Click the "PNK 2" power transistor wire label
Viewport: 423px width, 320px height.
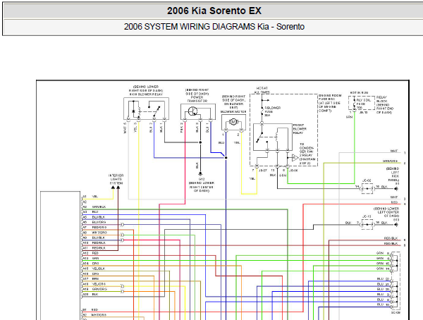coord(182,128)
